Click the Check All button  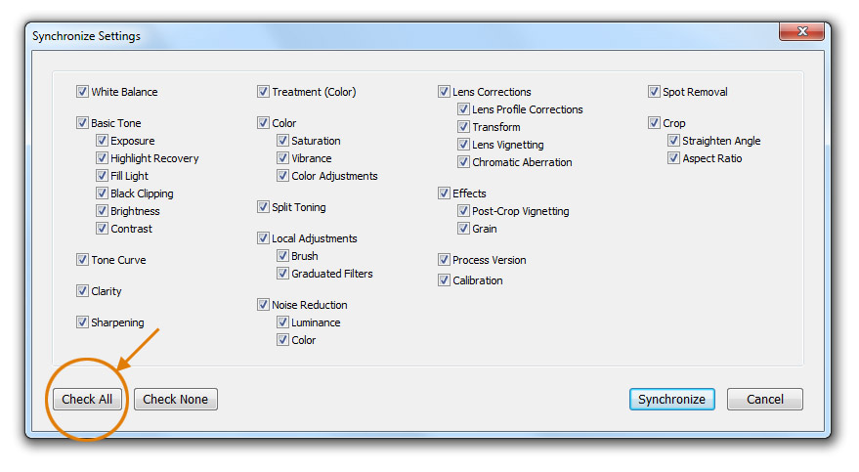(x=87, y=399)
